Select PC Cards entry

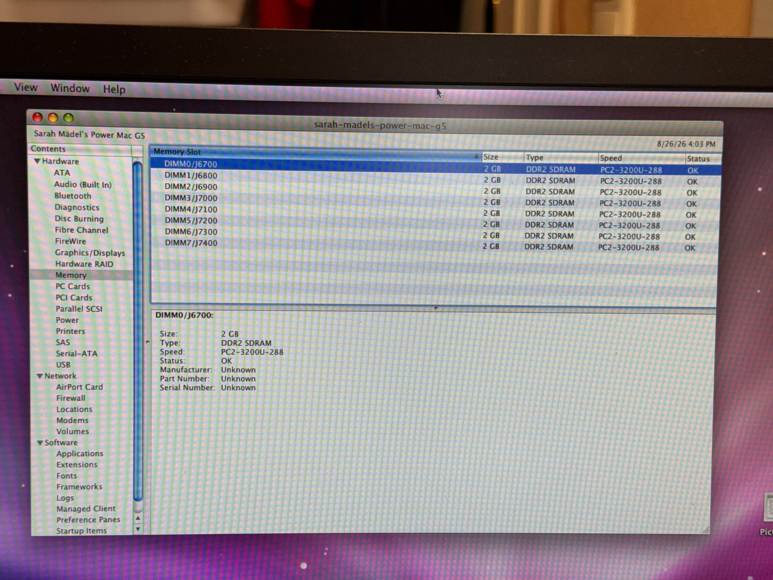(x=73, y=286)
